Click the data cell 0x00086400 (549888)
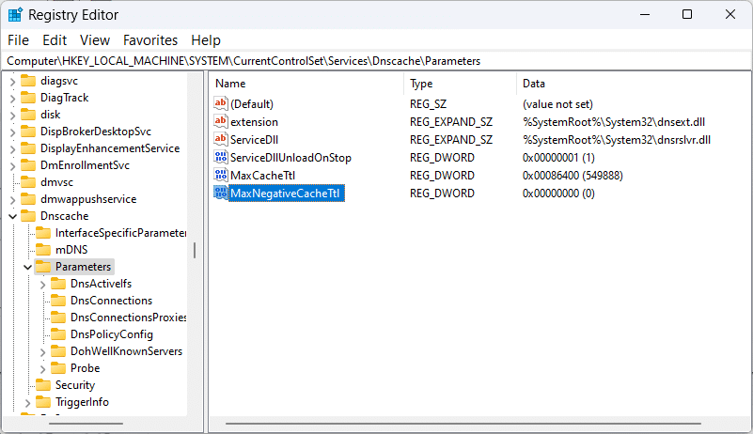Screen dimensions: 753x434 tap(573, 176)
